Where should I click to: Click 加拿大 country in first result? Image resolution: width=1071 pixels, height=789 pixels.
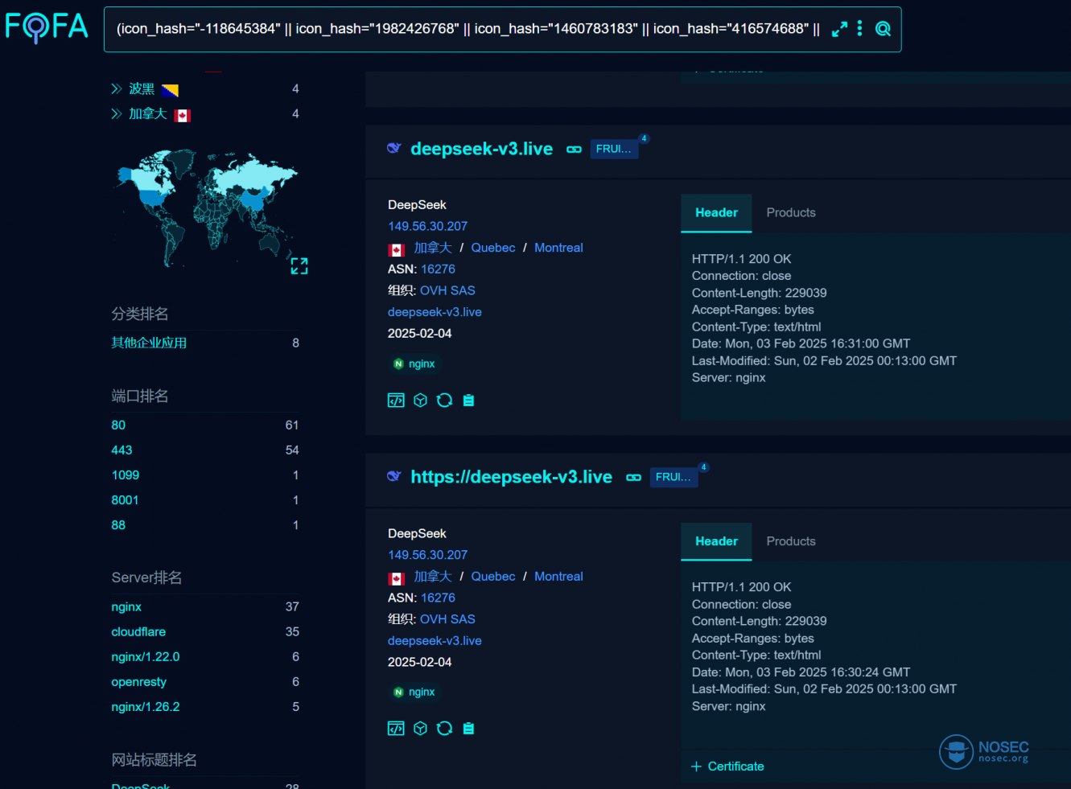433,248
